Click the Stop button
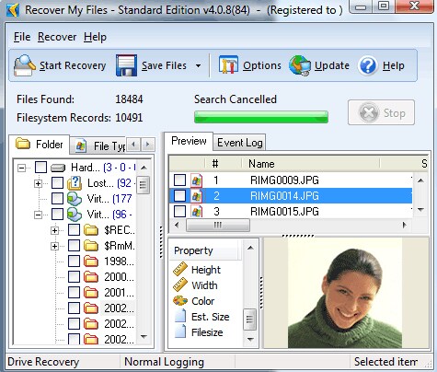The width and height of the screenshot is (437, 372). [381, 112]
